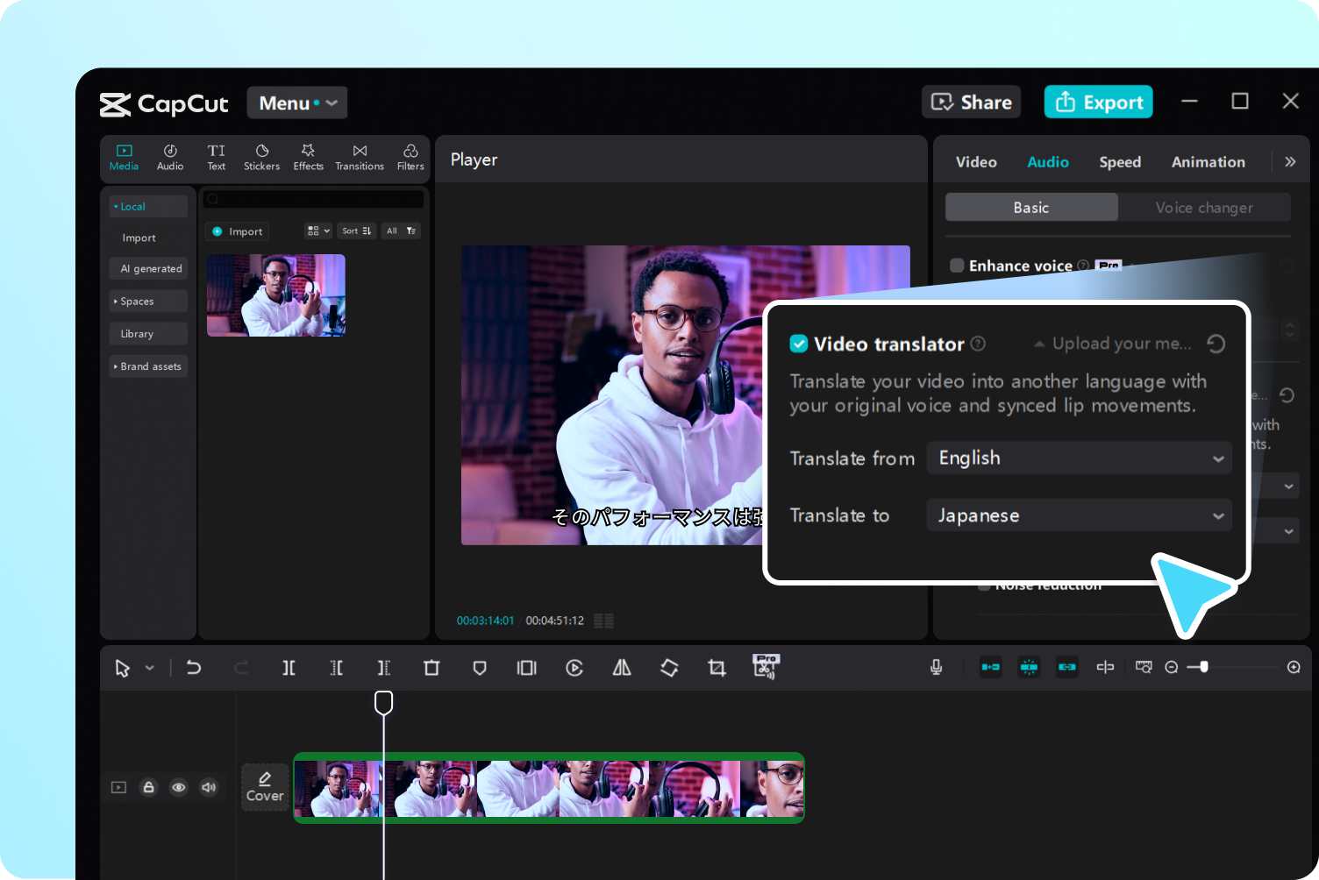Switch to the Speed properties tab

1120,162
